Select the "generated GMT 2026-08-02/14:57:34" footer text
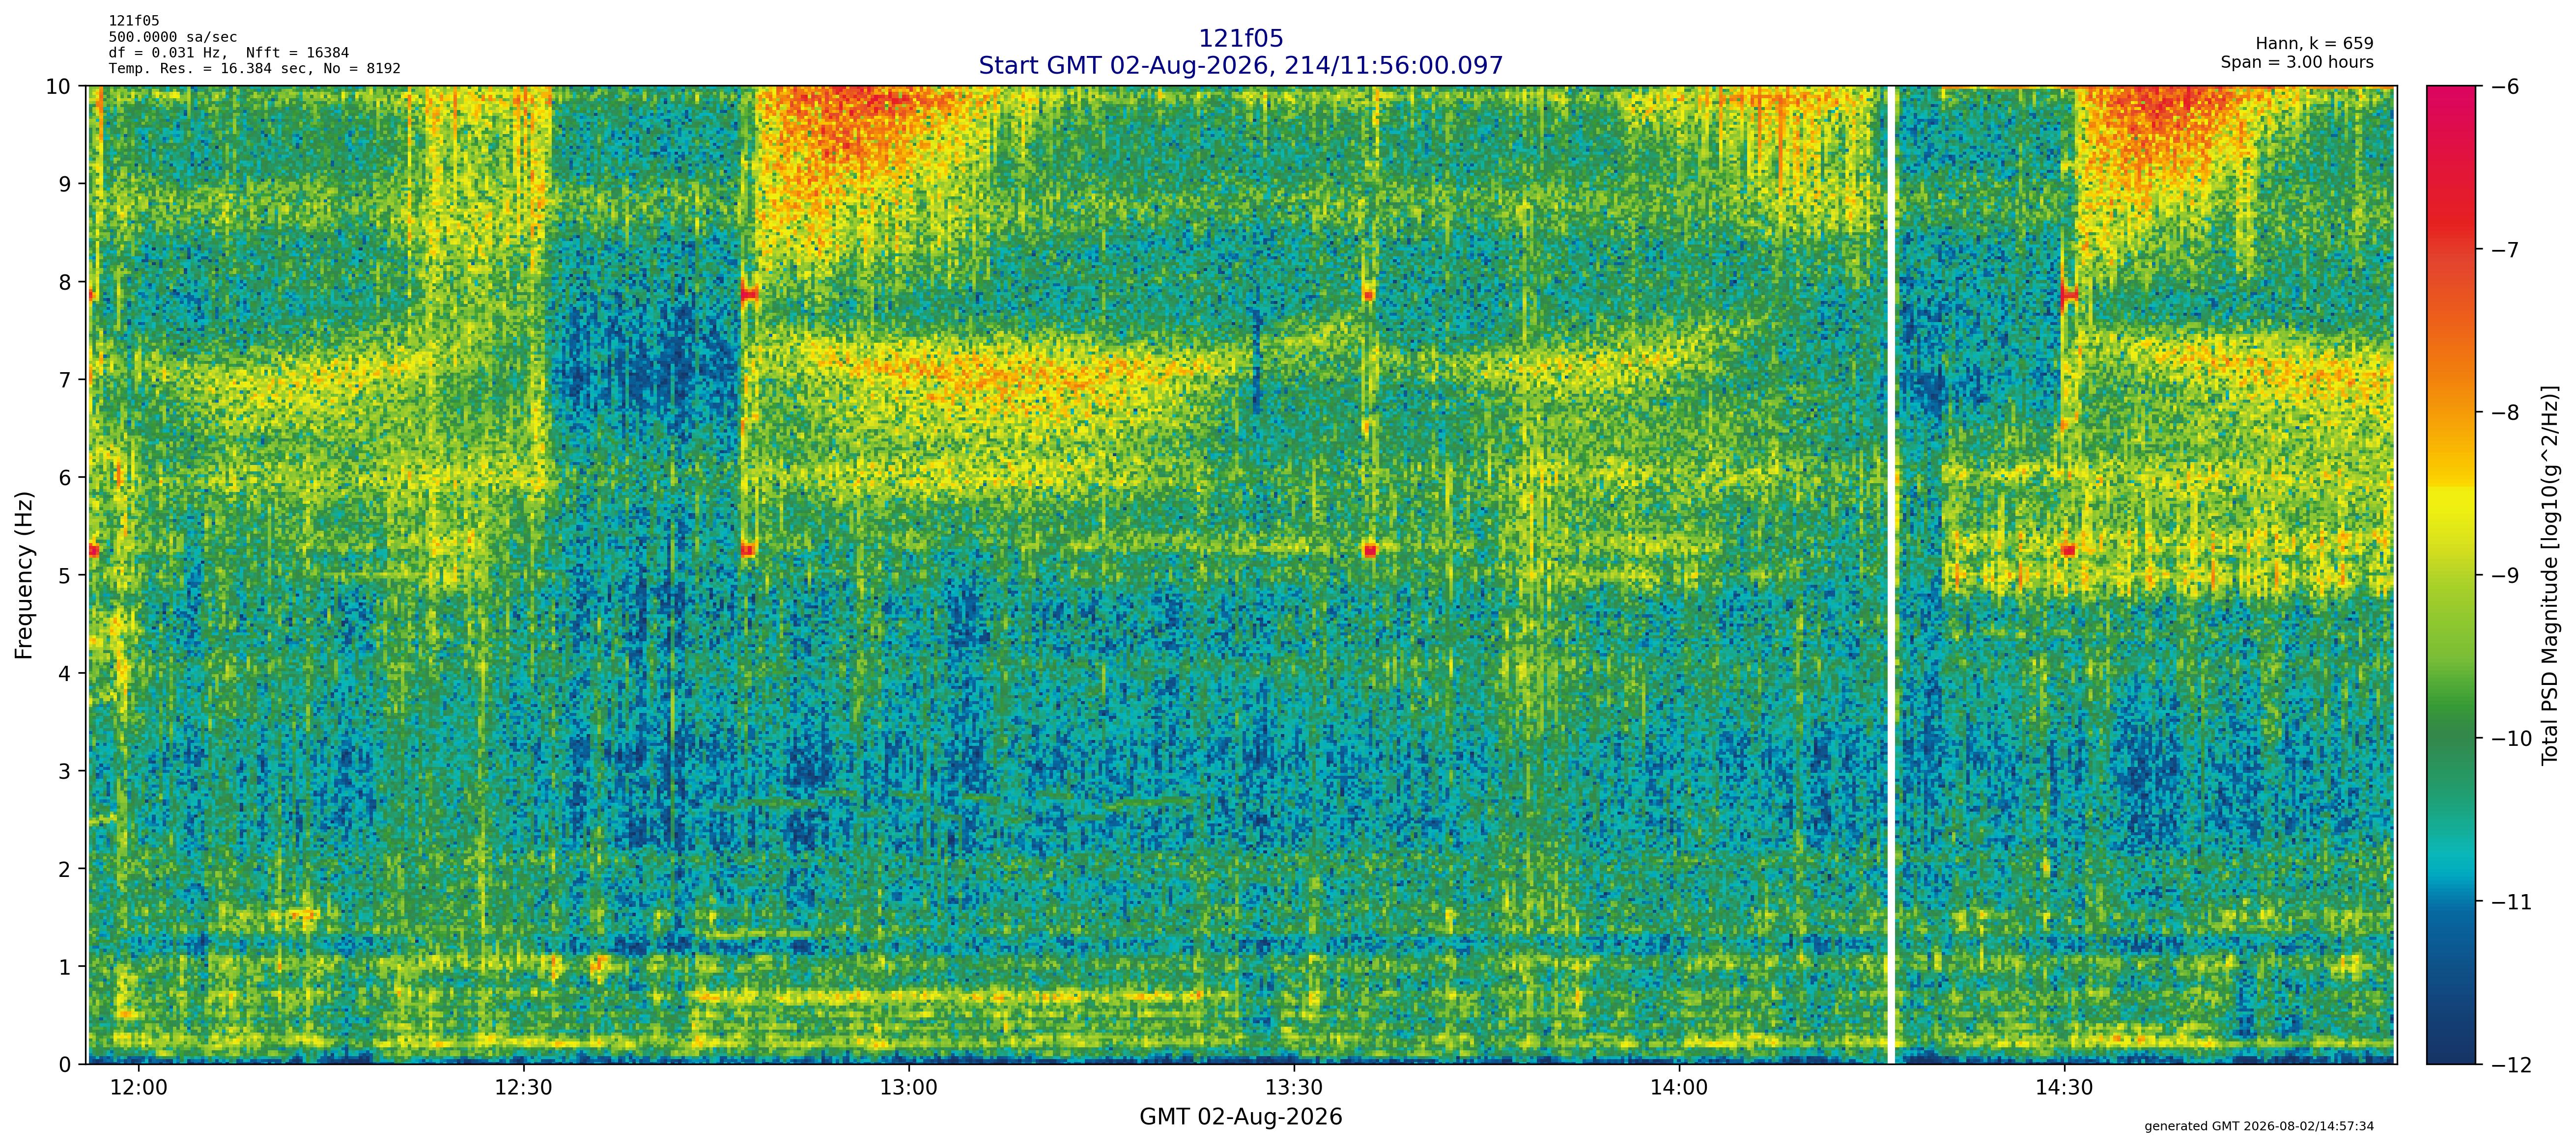This screenshot has width=2576, height=1147. coord(2259,1126)
